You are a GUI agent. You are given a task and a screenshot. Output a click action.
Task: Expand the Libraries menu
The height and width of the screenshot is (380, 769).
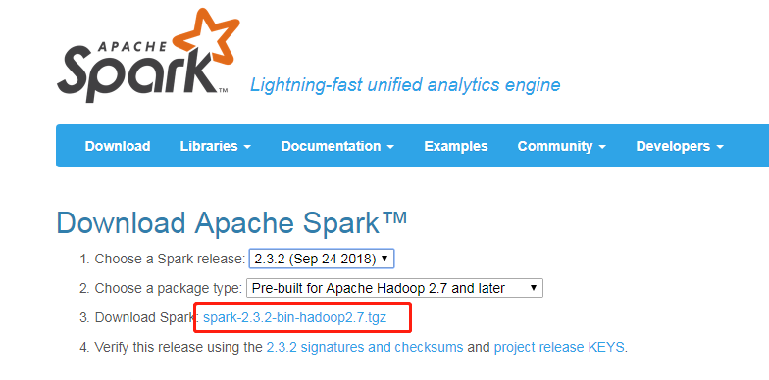pyautogui.click(x=216, y=146)
